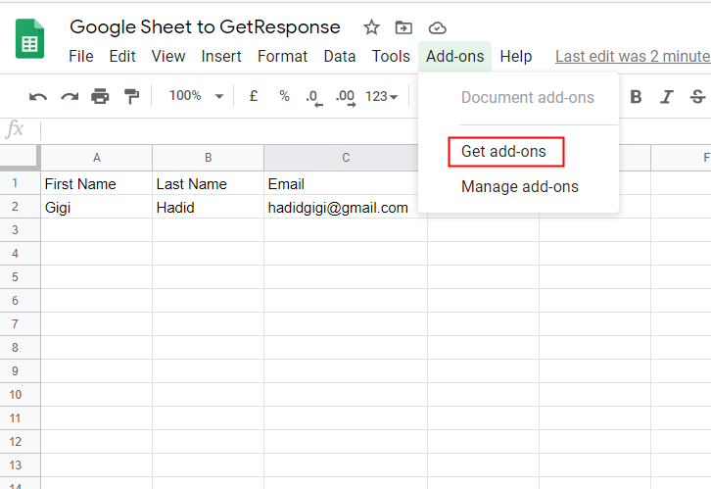
Task: Click the Redo icon
Action: pyautogui.click(x=70, y=97)
